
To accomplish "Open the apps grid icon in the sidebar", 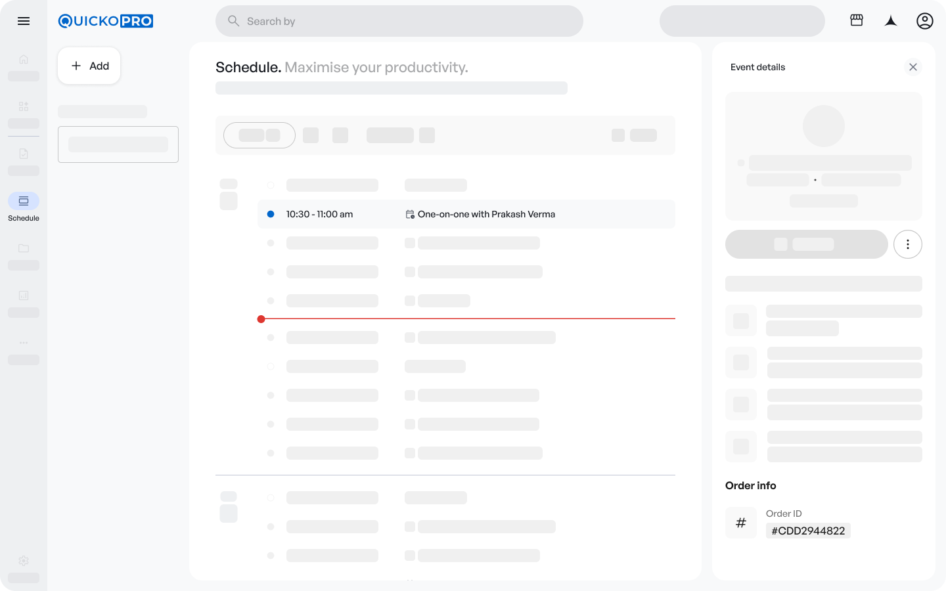I will point(24,106).
